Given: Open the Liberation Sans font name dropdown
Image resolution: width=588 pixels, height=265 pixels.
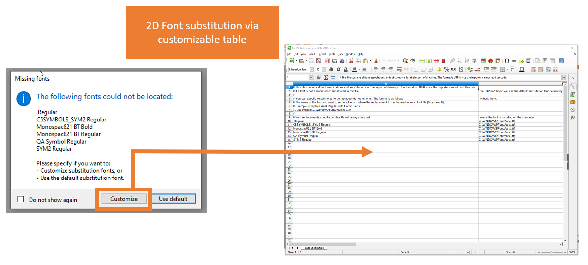Looking at the screenshot, I should coord(312,70).
